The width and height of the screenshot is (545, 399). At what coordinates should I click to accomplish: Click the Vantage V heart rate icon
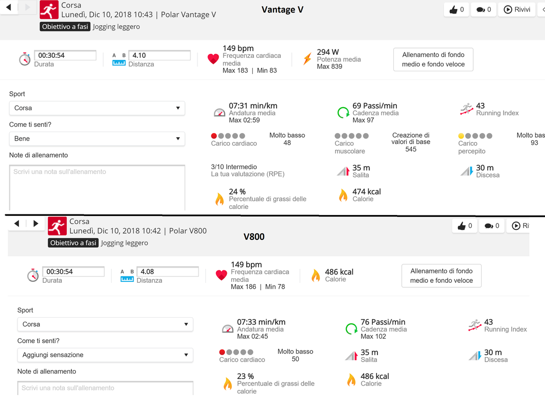213,59
